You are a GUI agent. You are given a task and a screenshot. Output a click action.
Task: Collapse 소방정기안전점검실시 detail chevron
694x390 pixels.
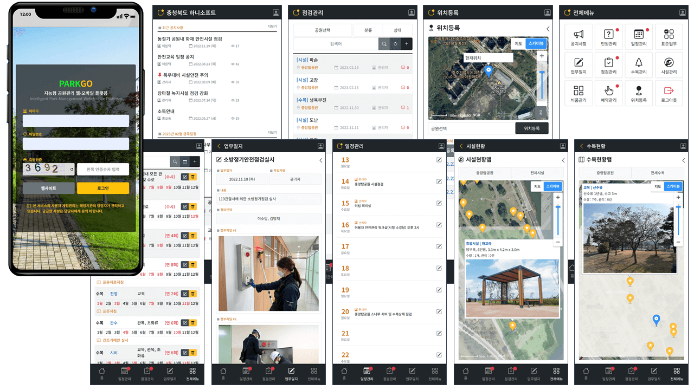[320, 160]
